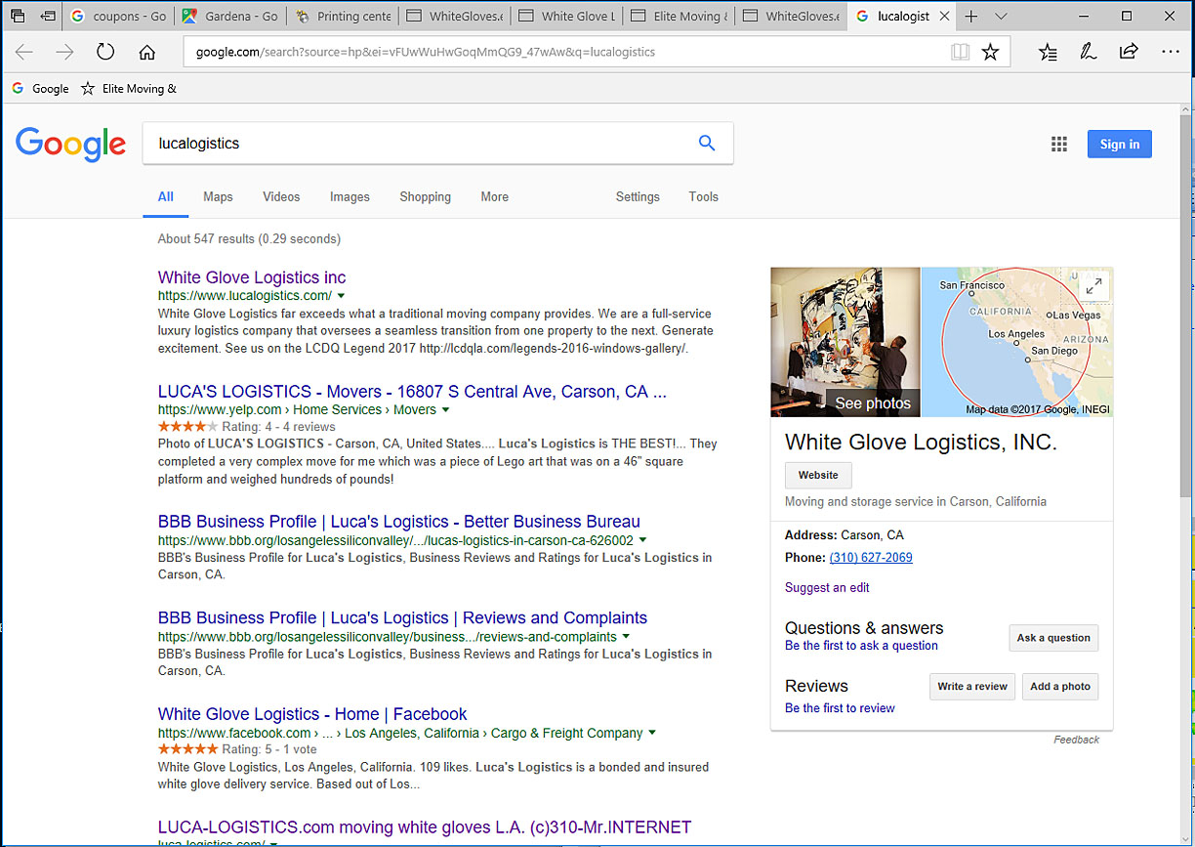Open reading view icon in address bar
The height and width of the screenshot is (847, 1195).
960,52
